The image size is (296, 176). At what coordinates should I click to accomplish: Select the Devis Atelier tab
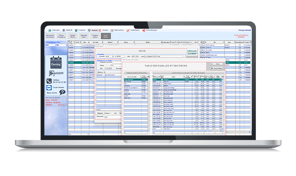click(x=106, y=36)
